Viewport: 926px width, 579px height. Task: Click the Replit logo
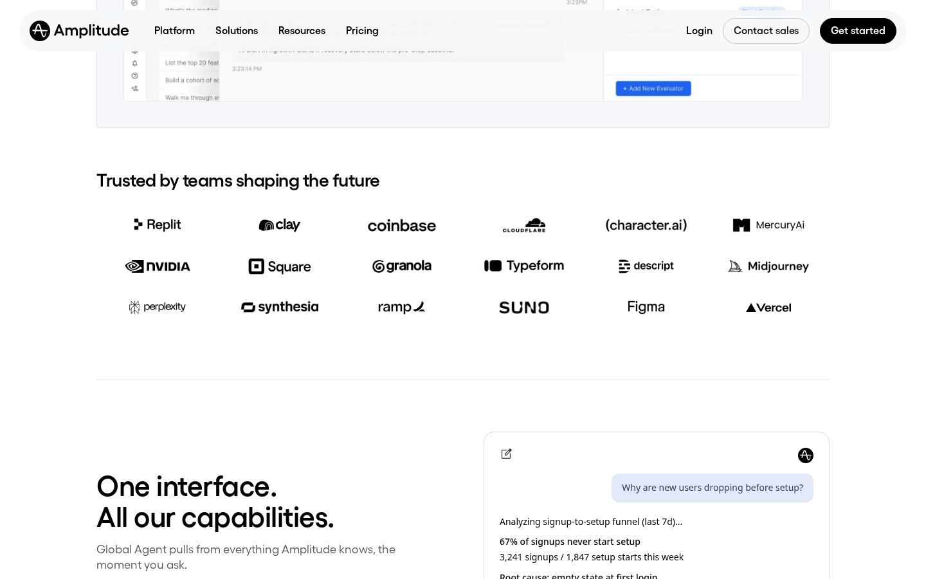coord(158,225)
